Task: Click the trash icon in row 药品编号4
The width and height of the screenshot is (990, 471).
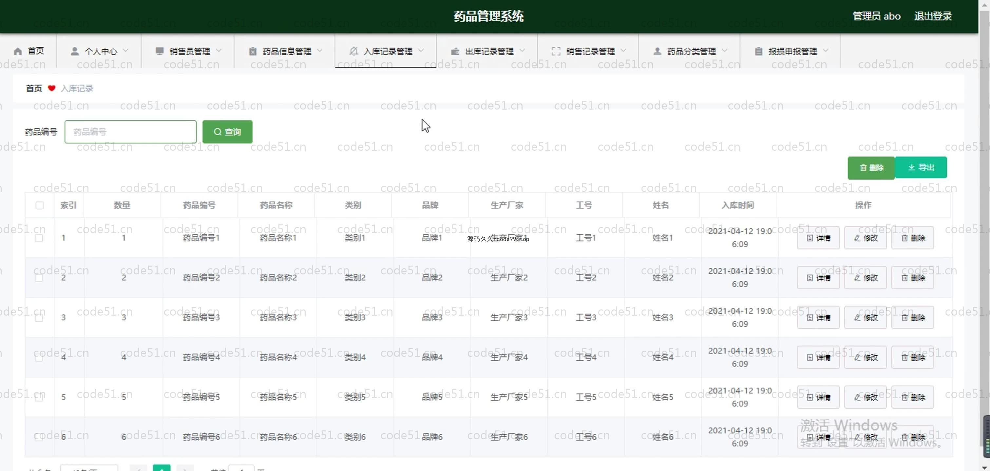Action: 905,358
